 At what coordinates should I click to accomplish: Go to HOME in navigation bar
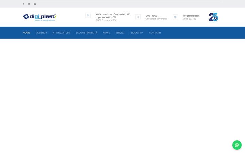[27, 33]
